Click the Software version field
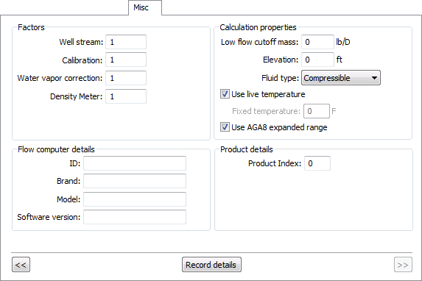This screenshot has width=422, height=281. [135, 217]
